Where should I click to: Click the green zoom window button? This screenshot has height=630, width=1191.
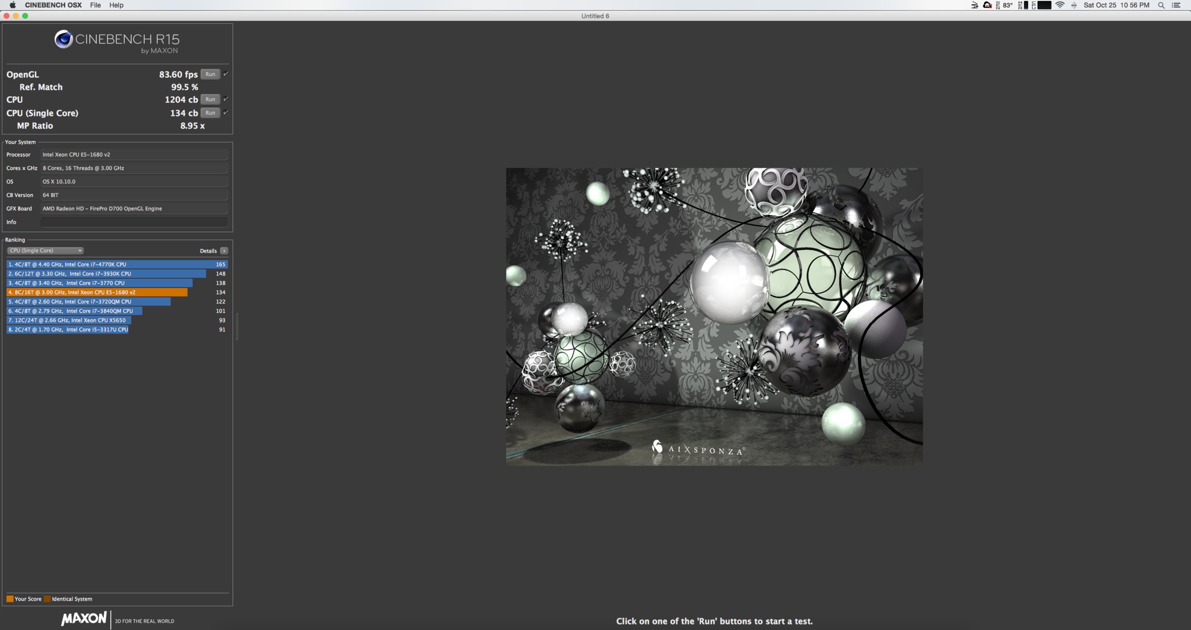click(x=25, y=16)
